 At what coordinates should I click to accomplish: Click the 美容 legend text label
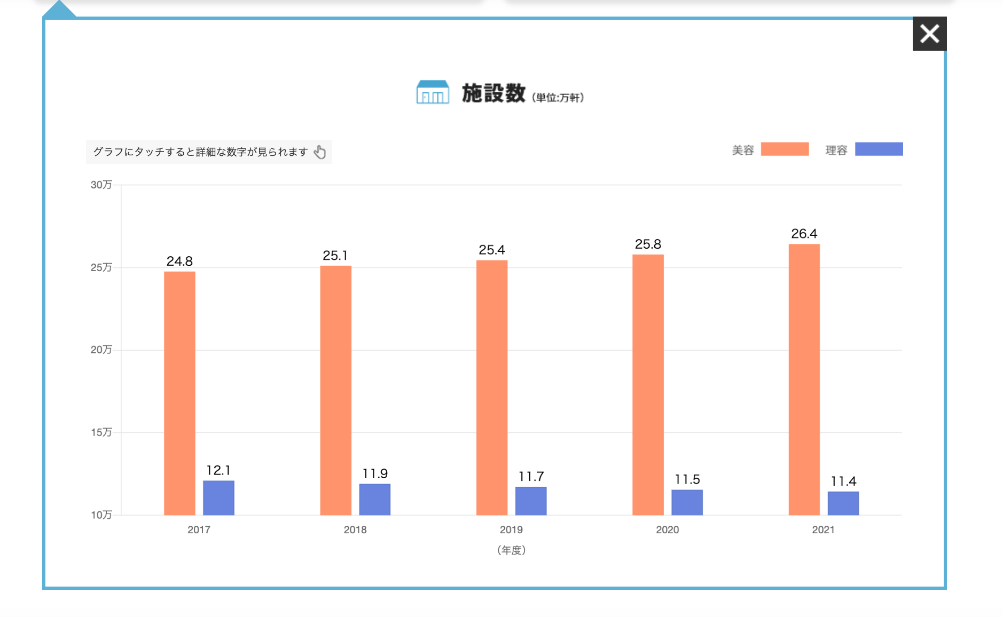(742, 150)
